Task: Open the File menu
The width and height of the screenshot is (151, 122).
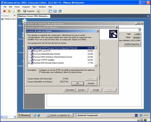Action: pyautogui.click(x=5, y=7)
